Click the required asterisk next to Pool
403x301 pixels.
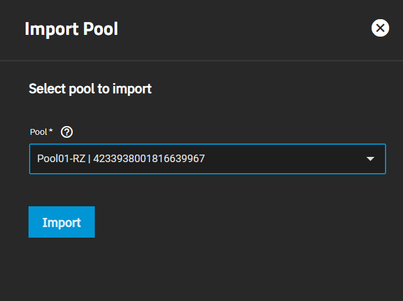51,131
